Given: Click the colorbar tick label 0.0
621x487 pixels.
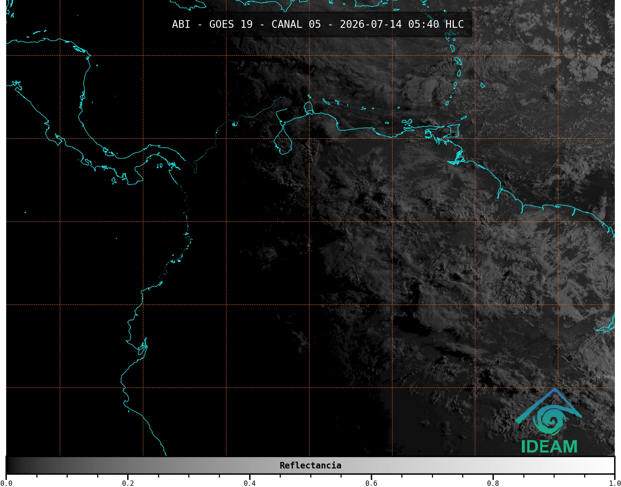Looking at the screenshot, I should 6,483.
